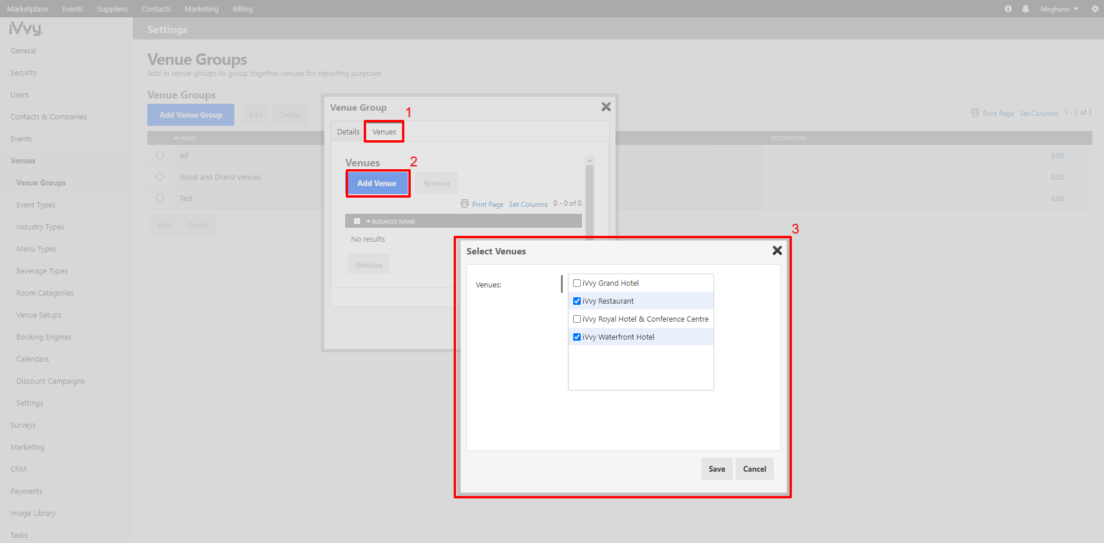This screenshot has width=1104, height=543.
Task: Open the info help icon
Action: coord(1008,9)
